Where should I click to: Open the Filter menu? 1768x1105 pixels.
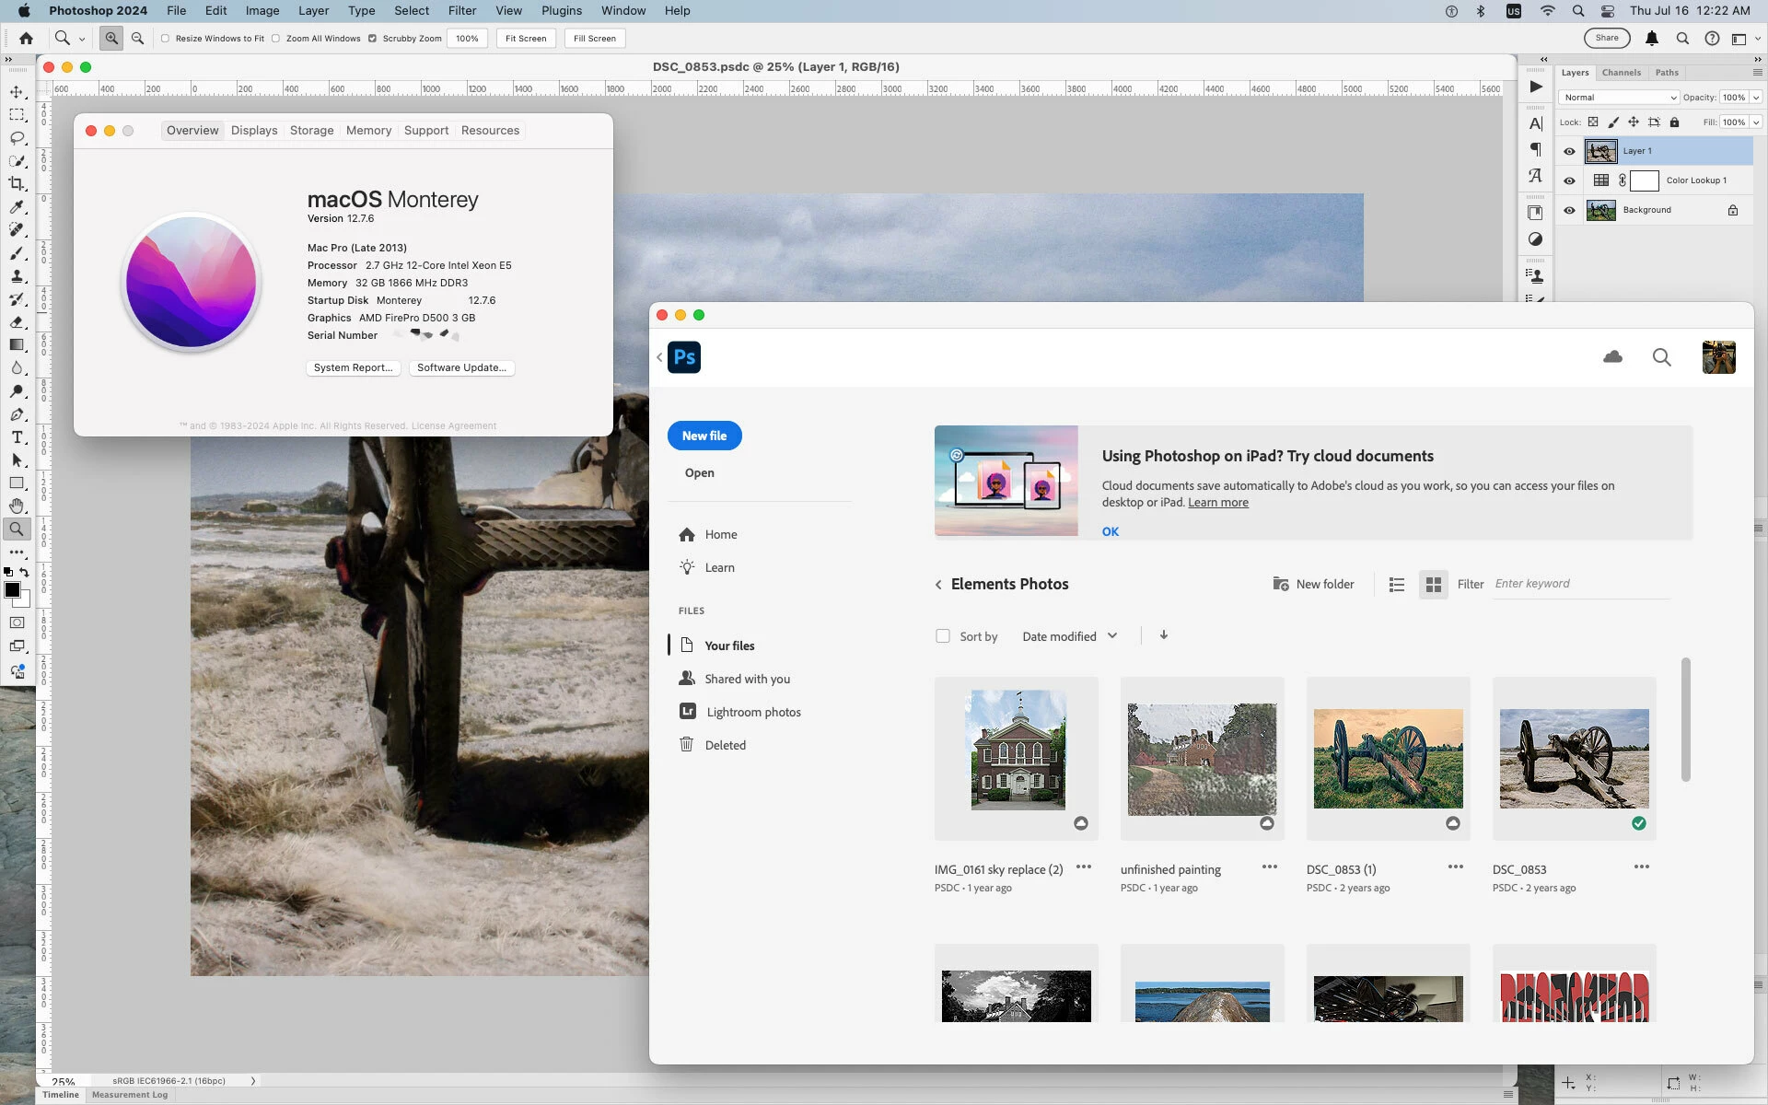(462, 11)
